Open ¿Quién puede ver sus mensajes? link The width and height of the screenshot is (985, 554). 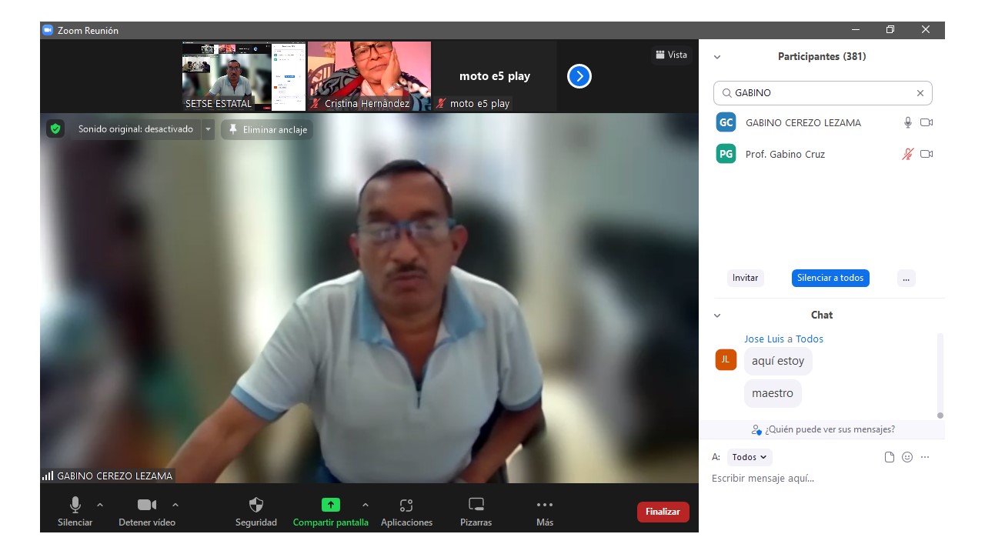point(823,429)
